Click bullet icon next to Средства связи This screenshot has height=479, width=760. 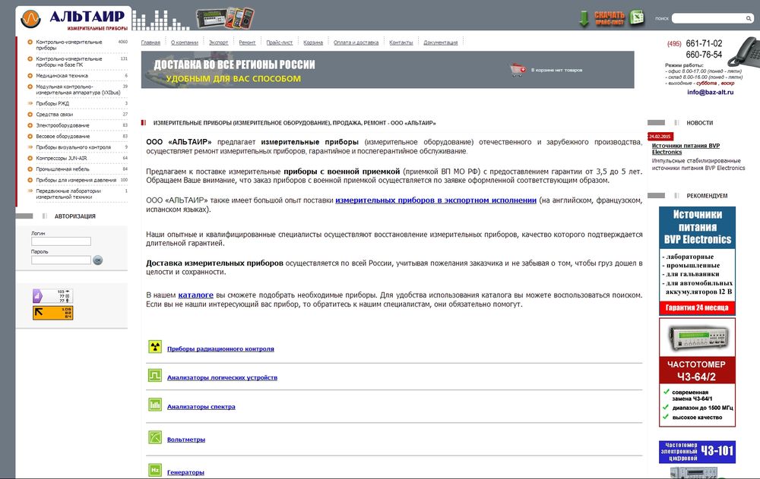click(30, 115)
